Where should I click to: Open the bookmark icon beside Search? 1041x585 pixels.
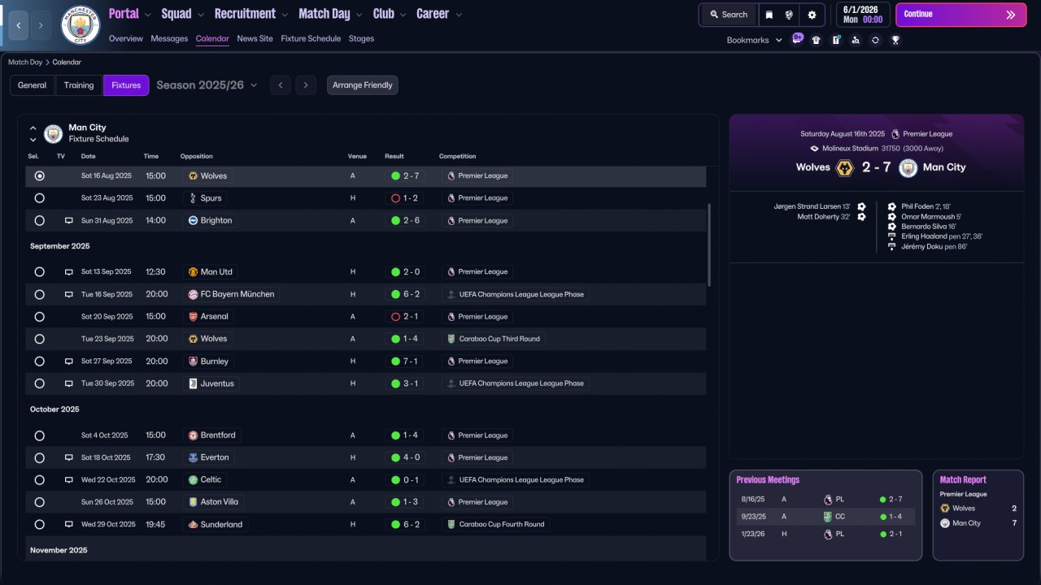[x=769, y=15]
